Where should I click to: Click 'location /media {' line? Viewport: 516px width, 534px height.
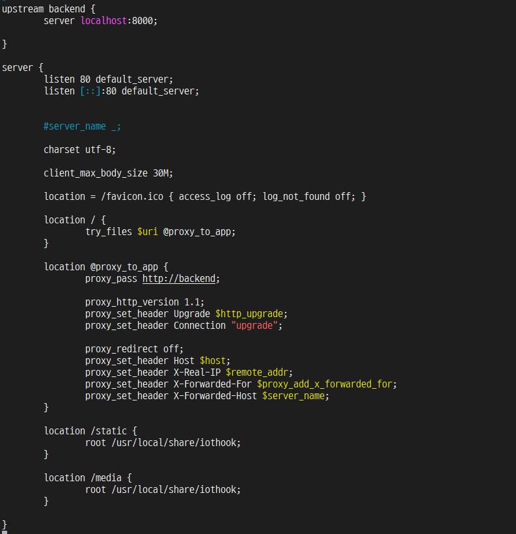[88, 478]
